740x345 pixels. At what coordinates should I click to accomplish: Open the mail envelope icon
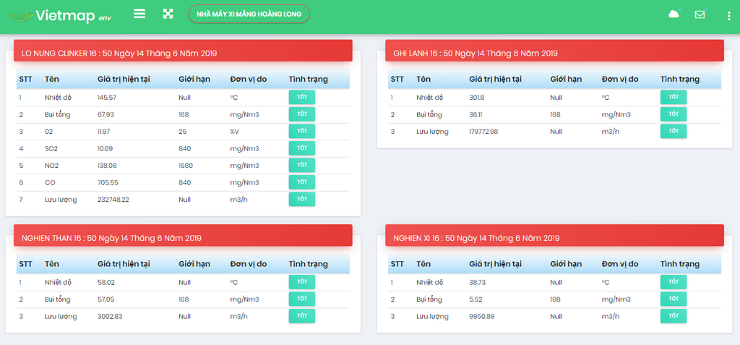(700, 14)
